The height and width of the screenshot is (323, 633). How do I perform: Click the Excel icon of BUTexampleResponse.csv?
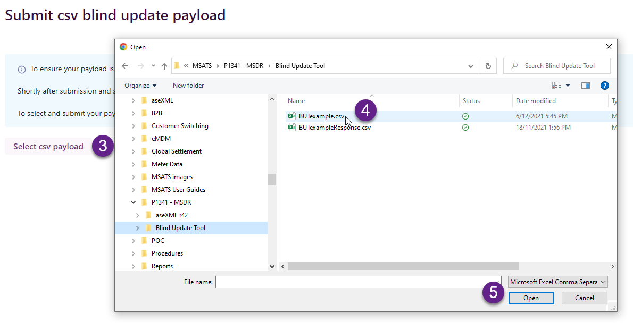tap(292, 127)
